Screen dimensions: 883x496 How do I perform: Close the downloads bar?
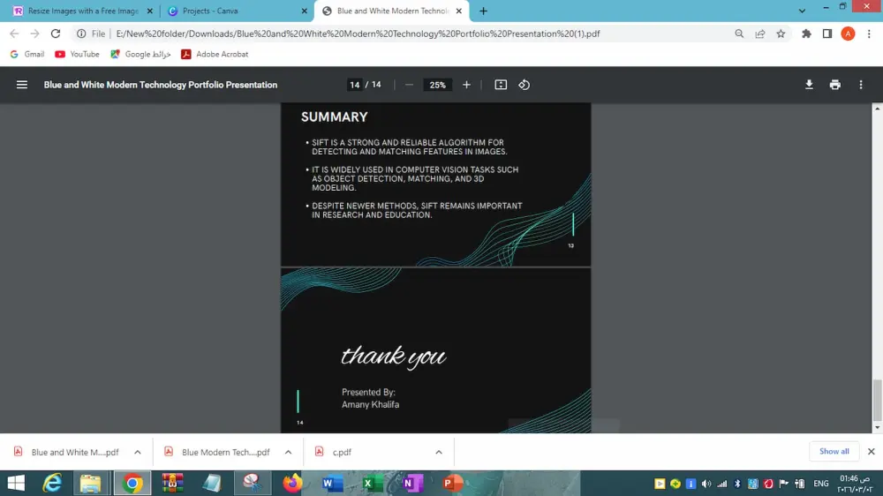coord(872,452)
